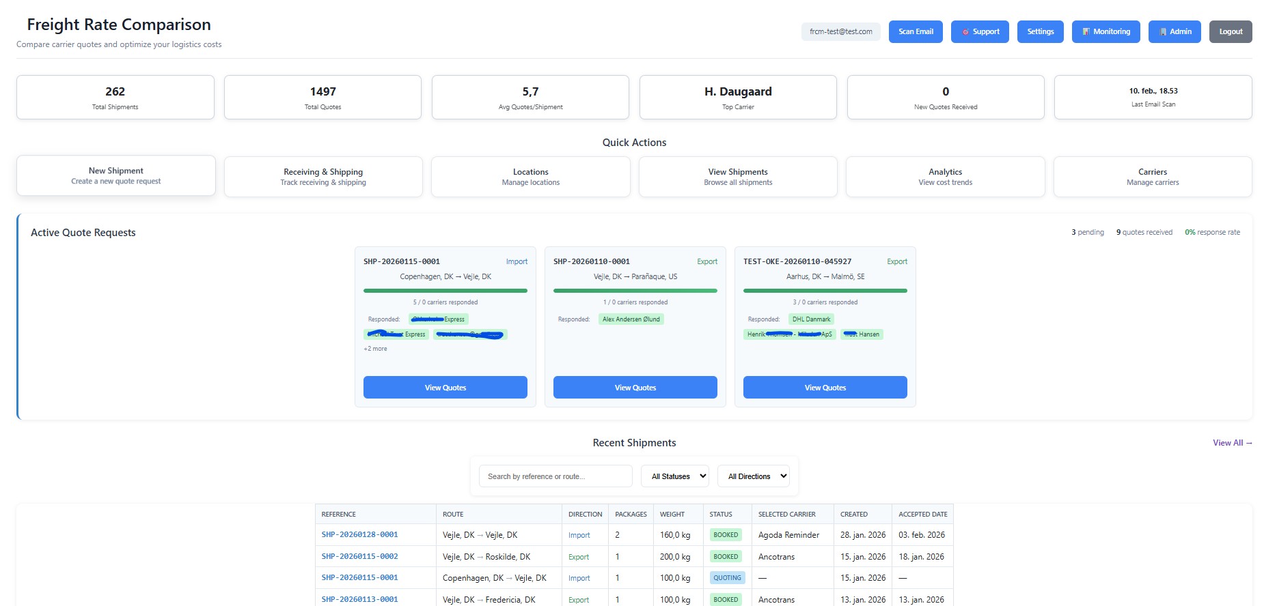Viewport: 1277px width, 606px height.
Task: Open Support from the header
Action: (x=980, y=31)
